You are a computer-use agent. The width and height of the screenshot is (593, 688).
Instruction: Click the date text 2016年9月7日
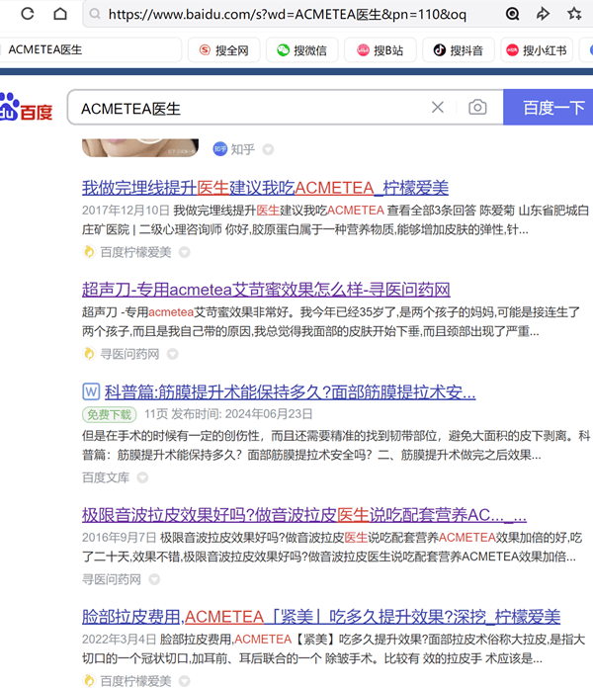click(x=119, y=538)
